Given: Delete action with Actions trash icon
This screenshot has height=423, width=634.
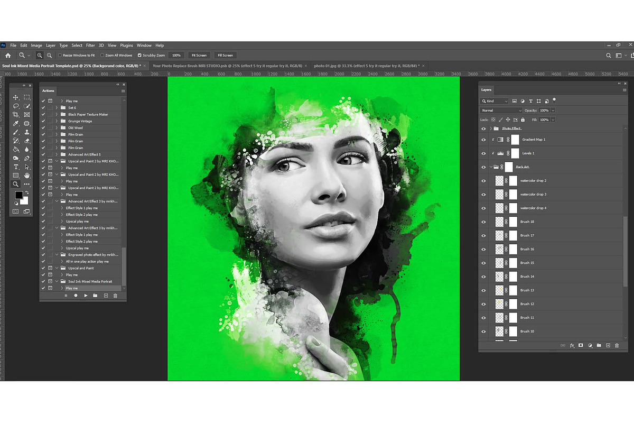Looking at the screenshot, I should pyautogui.click(x=115, y=296).
